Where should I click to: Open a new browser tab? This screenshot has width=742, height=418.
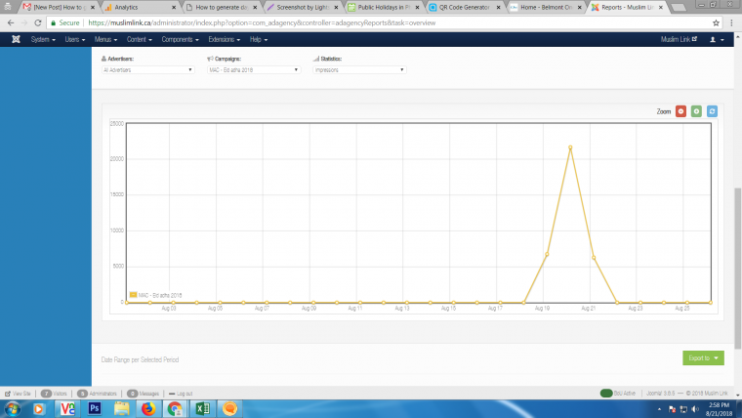[x=679, y=7]
